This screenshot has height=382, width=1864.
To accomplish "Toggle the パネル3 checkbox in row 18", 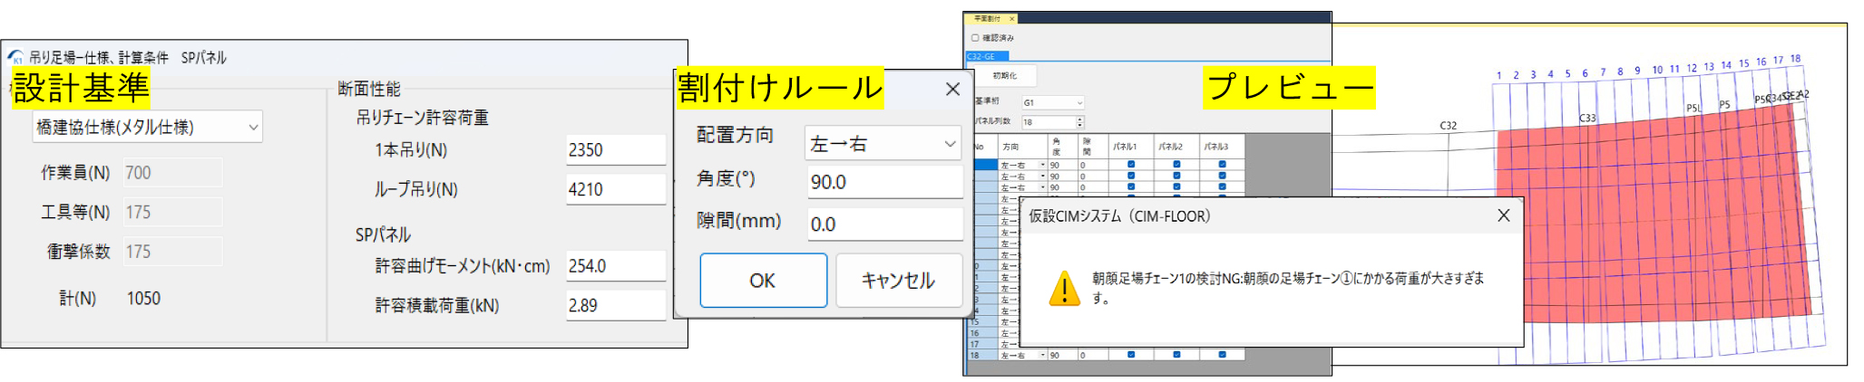I will [1222, 355].
